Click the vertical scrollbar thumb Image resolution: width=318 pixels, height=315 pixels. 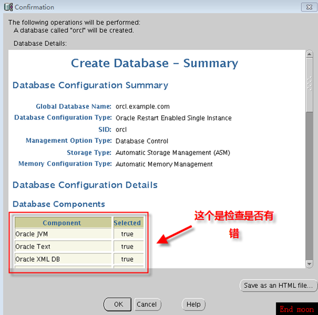click(x=309, y=85)
